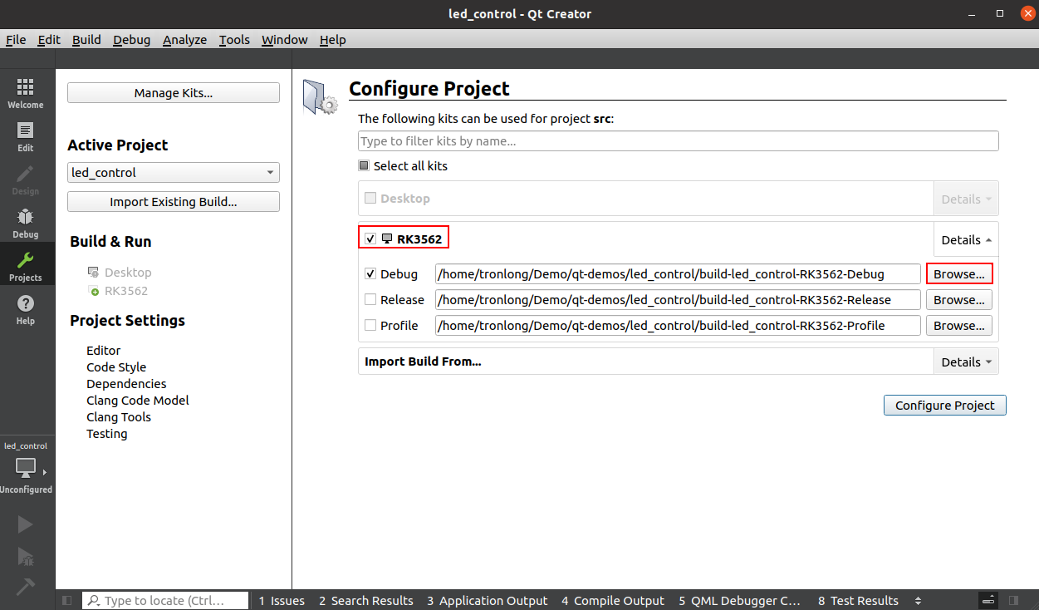The width and height of the screenshot is (1039, 610).
Task: Click the Build hammer icon
Action: tap(25, 586)
